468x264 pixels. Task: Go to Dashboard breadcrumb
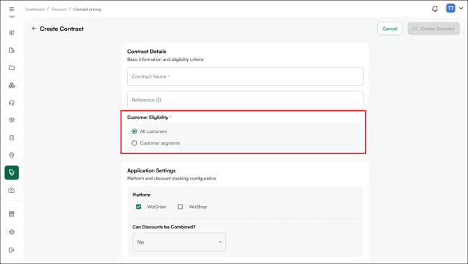click(x=35, y=10)
